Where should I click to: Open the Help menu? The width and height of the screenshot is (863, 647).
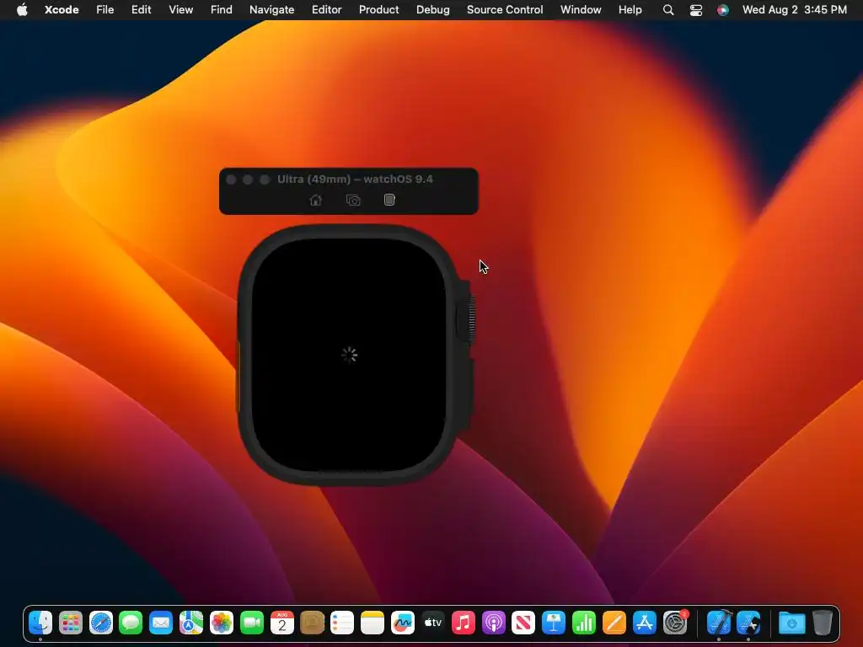click(630, 10)
